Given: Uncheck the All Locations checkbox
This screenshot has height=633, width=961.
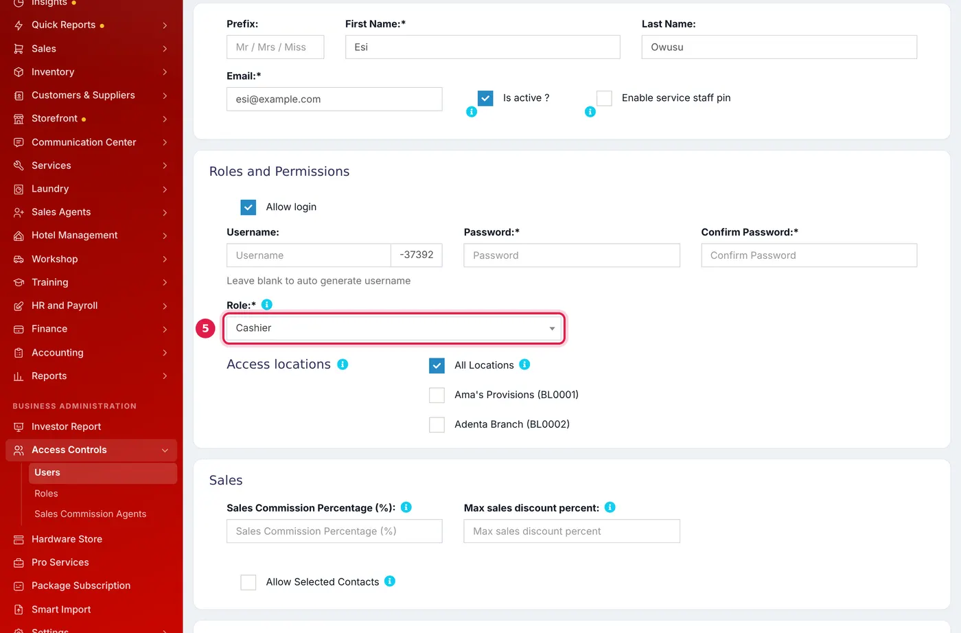Looking at the screenshot, I should tap(437, 366).
